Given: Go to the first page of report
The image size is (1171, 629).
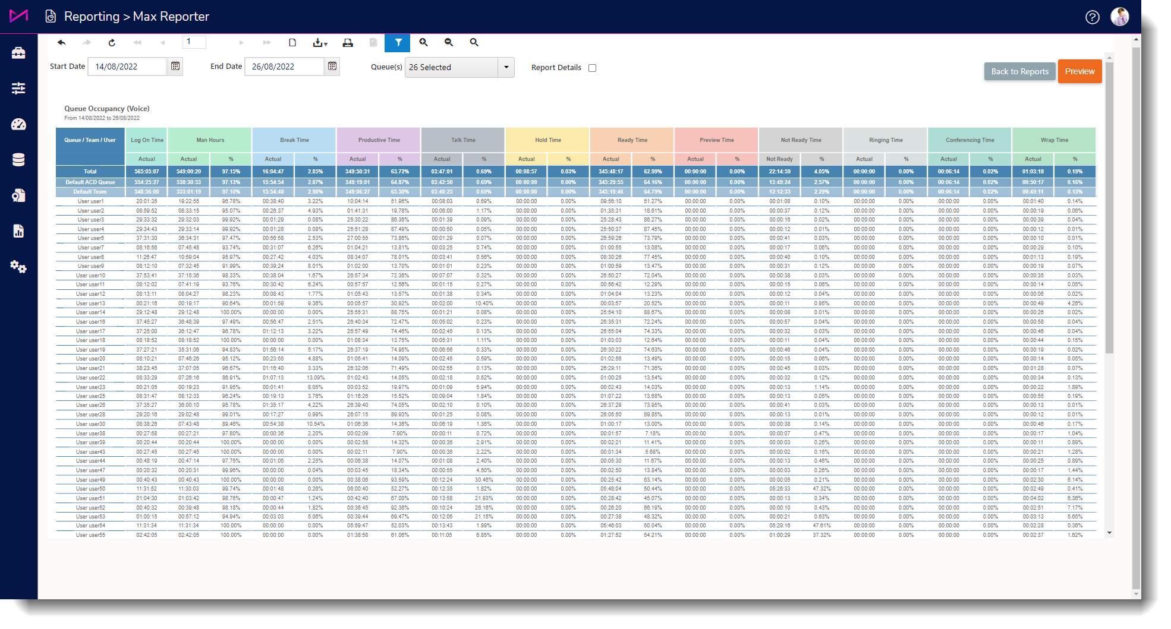Looking at the screenshot, I should pos(137,43).
